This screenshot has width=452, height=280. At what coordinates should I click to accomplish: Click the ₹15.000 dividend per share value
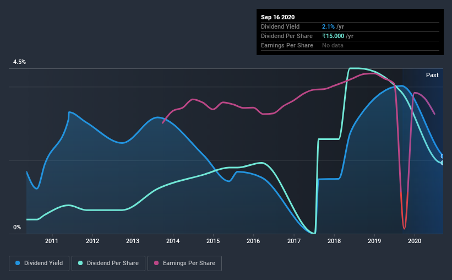pos(333,36)
